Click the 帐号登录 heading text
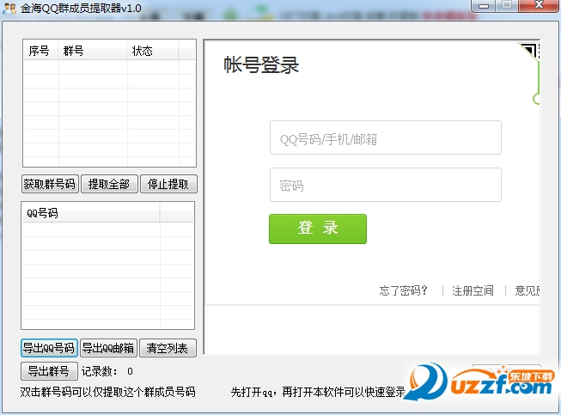 [261, 64]
